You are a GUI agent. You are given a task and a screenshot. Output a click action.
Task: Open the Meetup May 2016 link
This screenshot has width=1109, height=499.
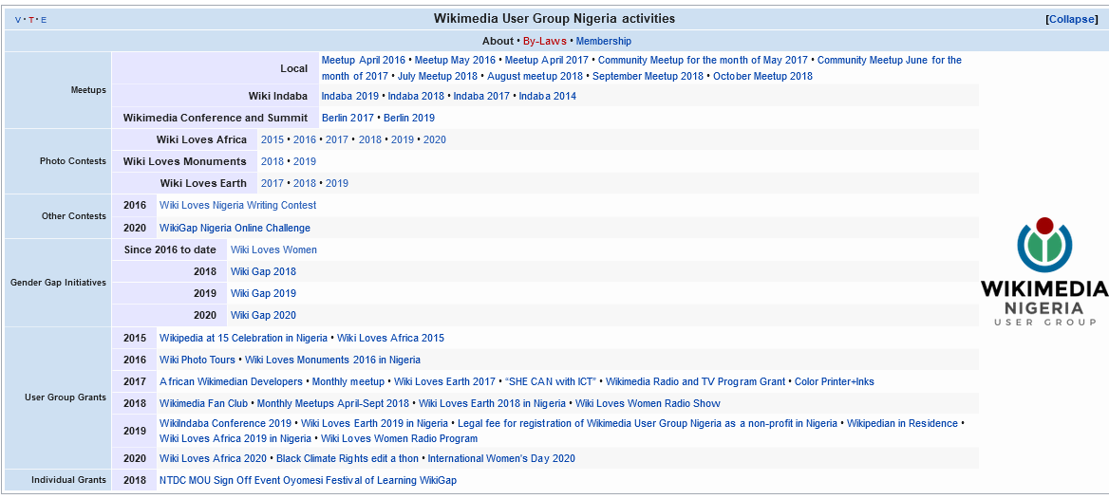[456, 60]
